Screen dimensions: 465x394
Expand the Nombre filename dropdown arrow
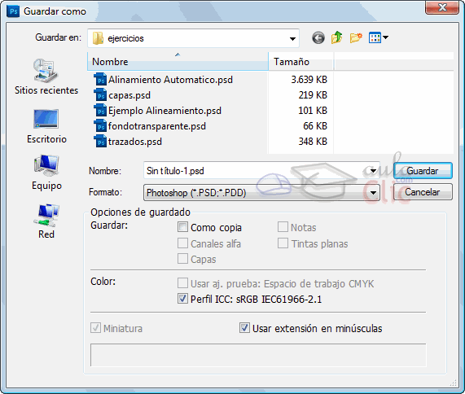coord(373,170)
